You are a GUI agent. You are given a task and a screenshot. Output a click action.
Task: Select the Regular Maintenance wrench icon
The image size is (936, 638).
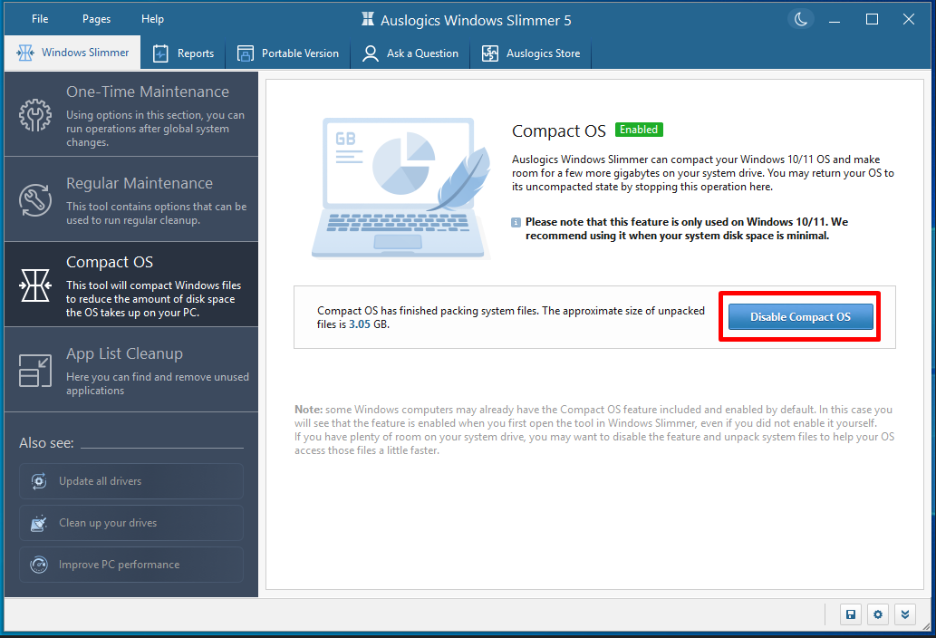tap(35, 200)
